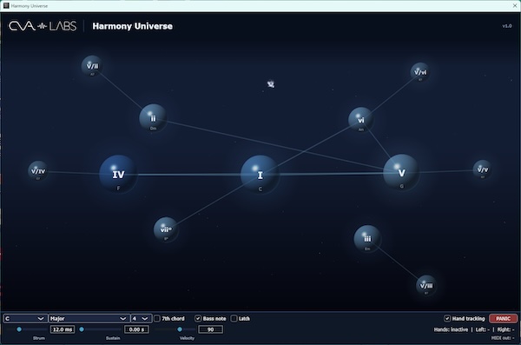The width and height of the screenshot is (521, 345).
Task: Select the V/iii secondary dominant node
Action: click(x=426, y=285)
